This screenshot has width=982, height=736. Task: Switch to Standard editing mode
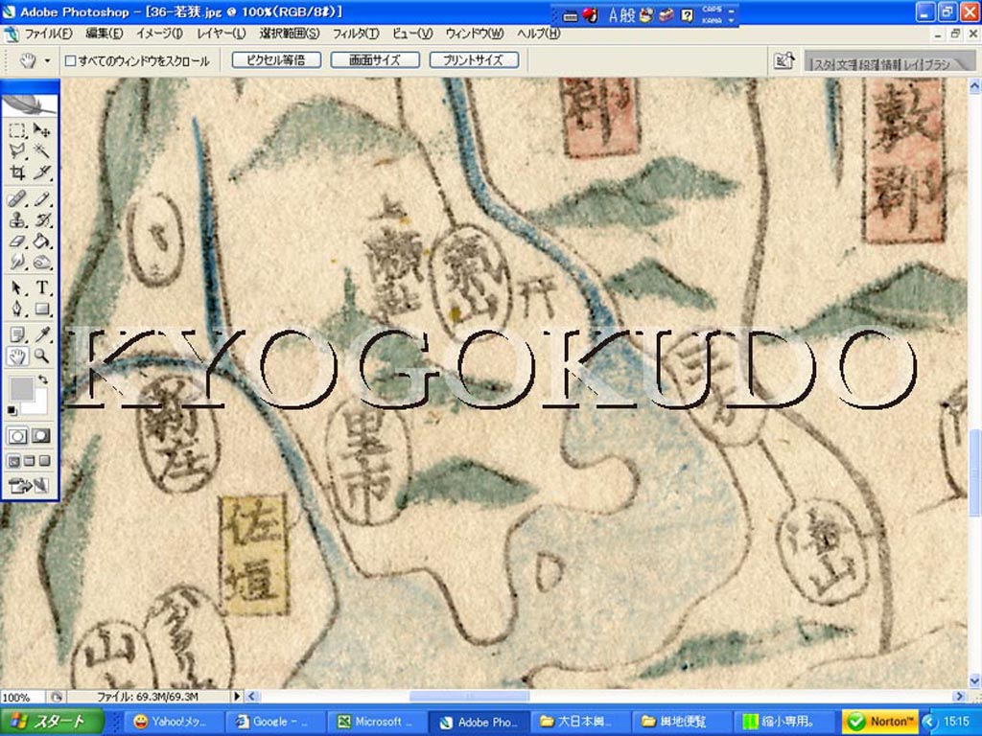point(17,436)
